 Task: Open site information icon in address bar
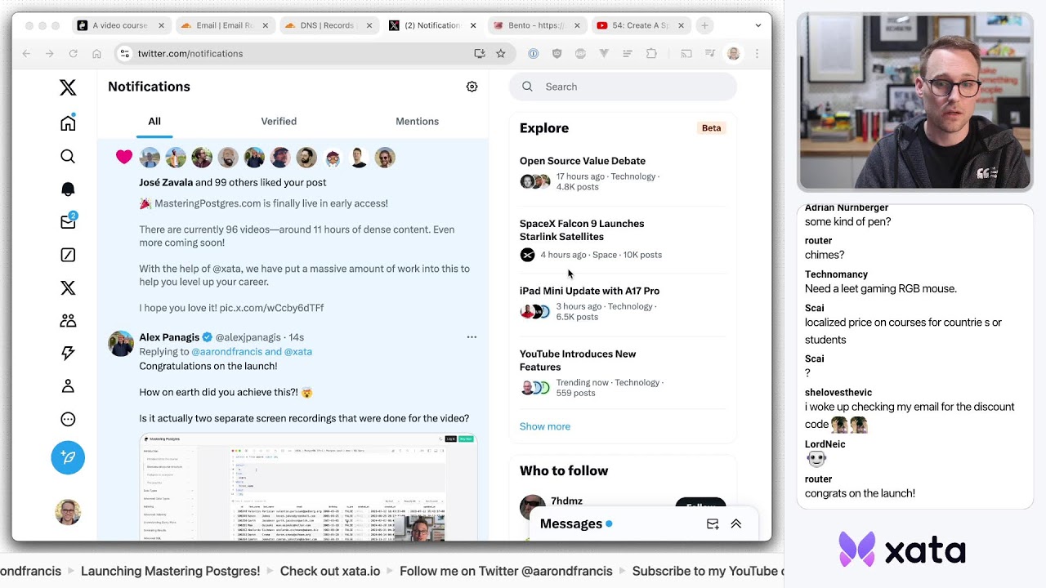[x=124, y=53]
